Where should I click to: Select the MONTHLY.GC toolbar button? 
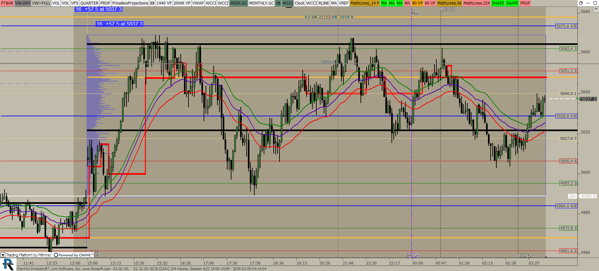coord(261,3)
